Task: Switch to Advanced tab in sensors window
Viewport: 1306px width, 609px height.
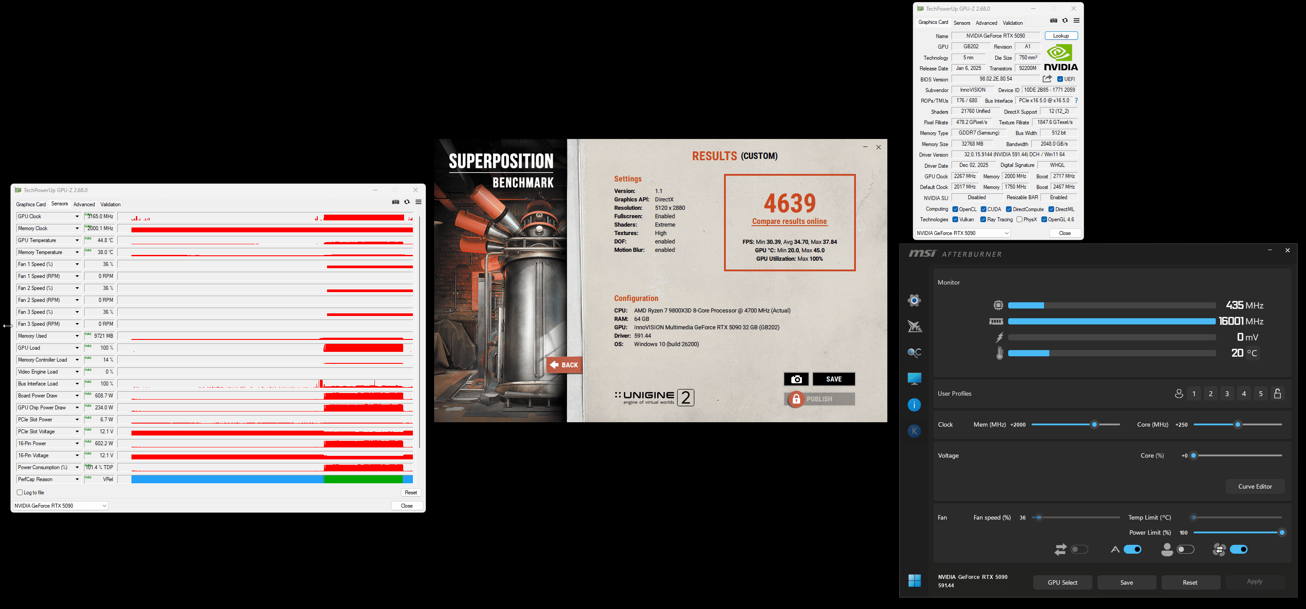Action: point(84,204)
